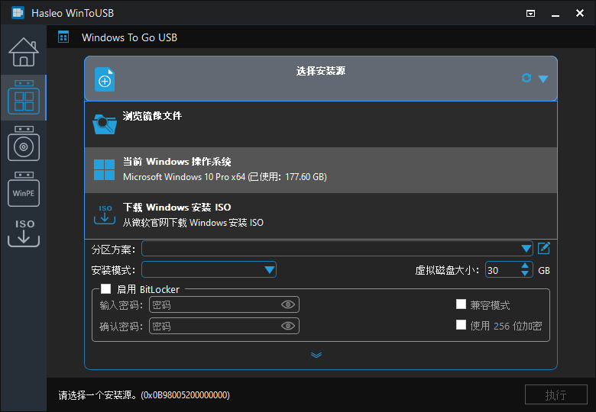The height and width of the screenshot is (412, 596).
Task: Show password in 确认密码 field
Action: pos(288,326)
